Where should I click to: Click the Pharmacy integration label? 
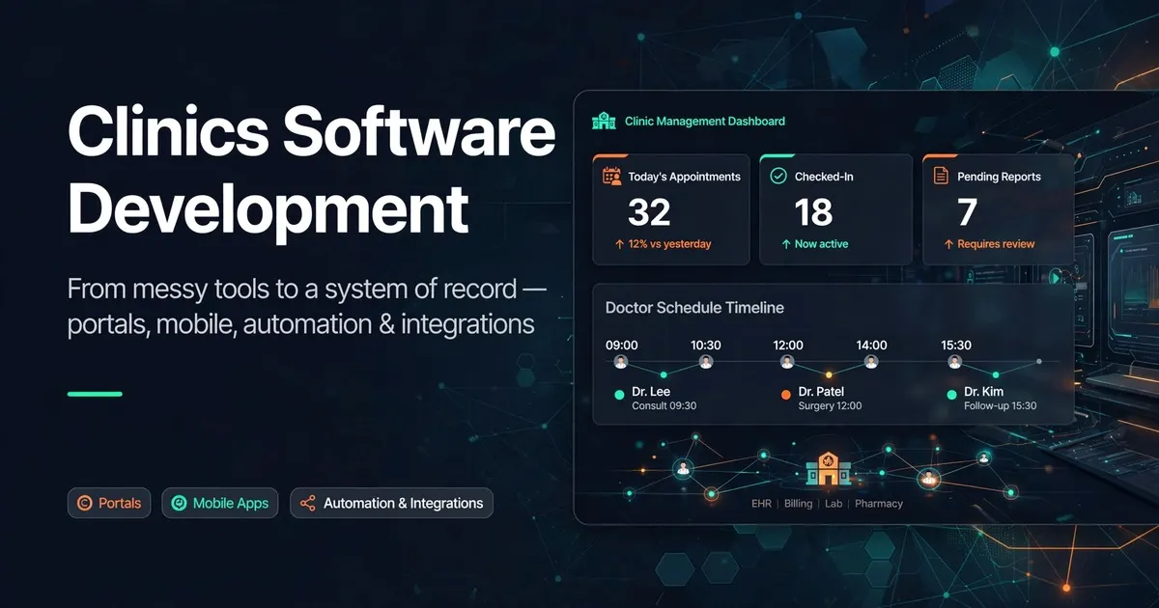click(x=879, y=504)
